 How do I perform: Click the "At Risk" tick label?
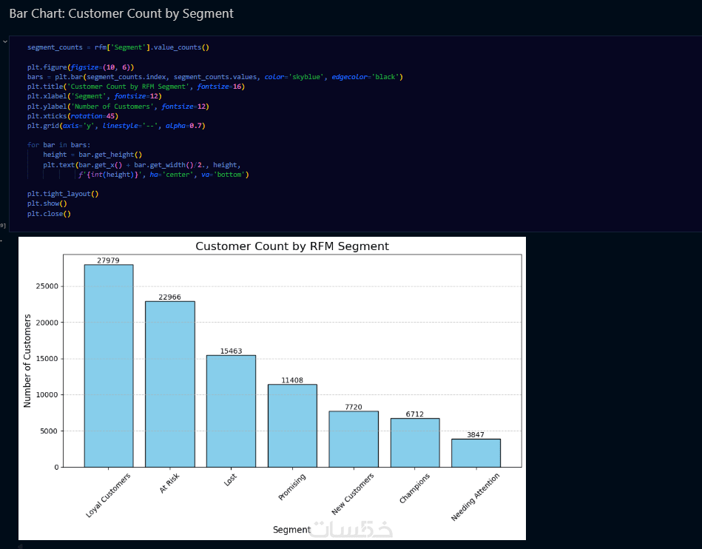point(169,483)
